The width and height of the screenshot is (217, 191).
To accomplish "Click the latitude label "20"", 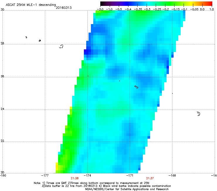I will (2, 172).
